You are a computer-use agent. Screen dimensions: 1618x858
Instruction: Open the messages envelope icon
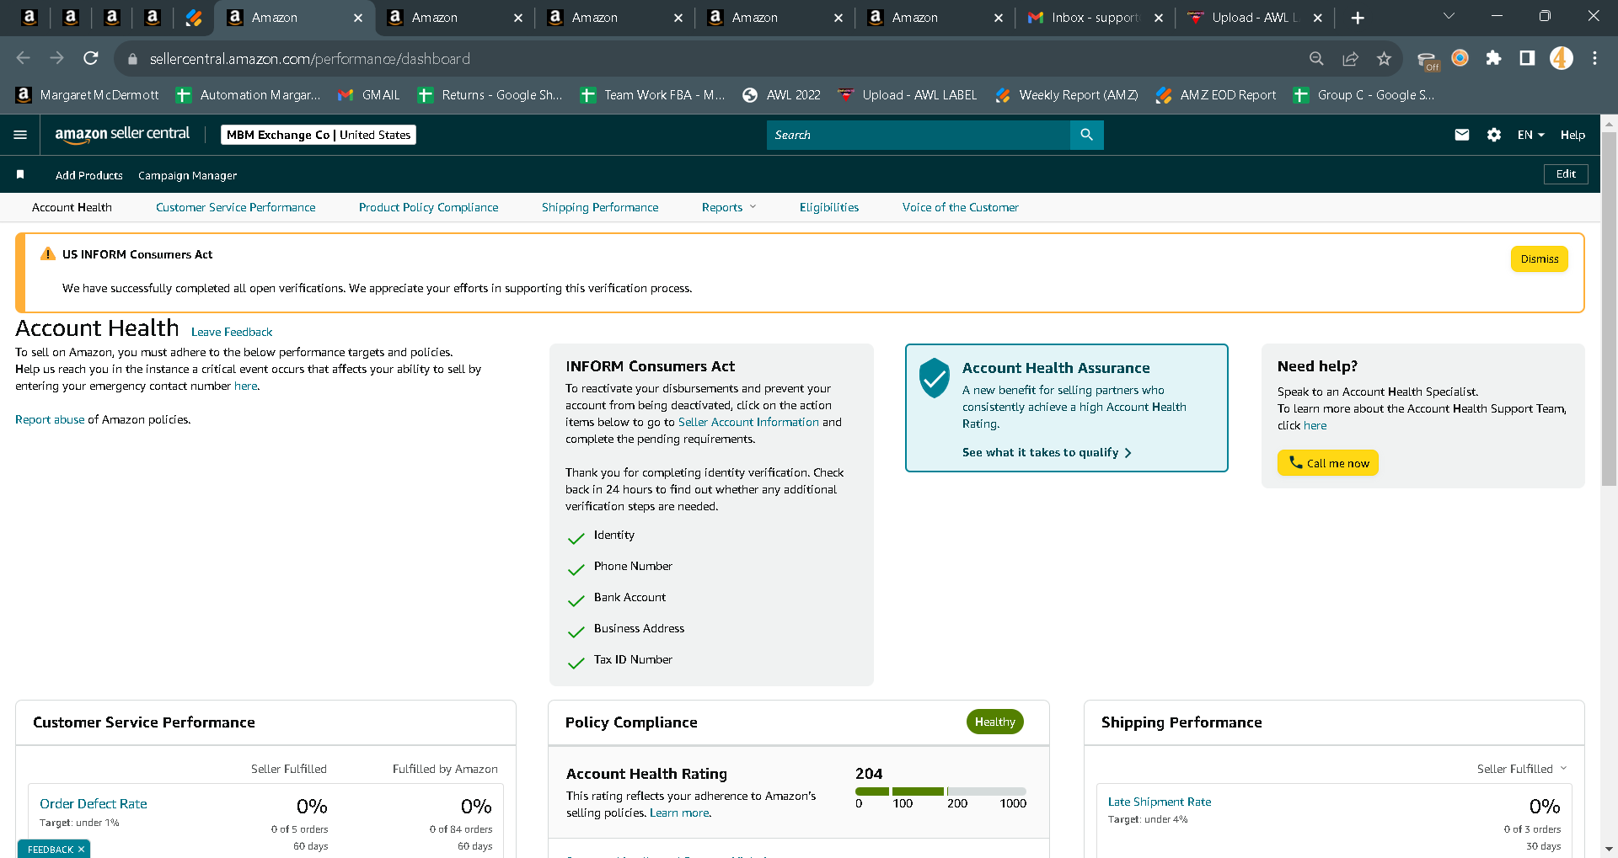1462,135
